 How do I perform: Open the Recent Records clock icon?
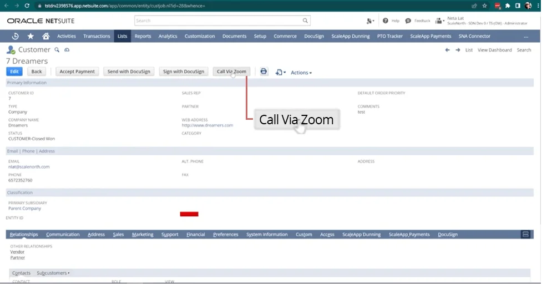pyautogui.click(x=15, y=36)
